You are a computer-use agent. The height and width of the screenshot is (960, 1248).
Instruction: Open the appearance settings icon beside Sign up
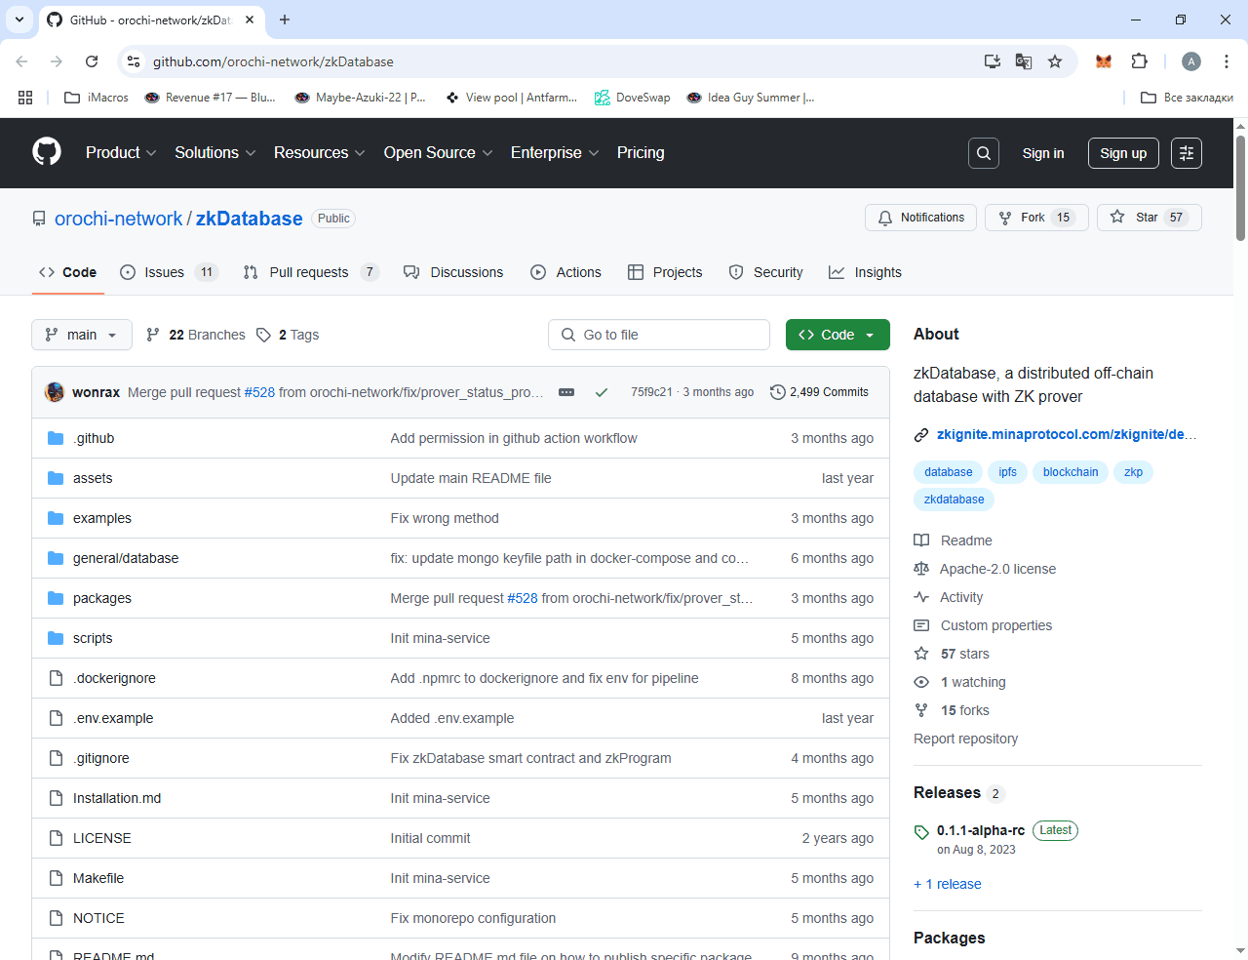[x=1187, y=153]
